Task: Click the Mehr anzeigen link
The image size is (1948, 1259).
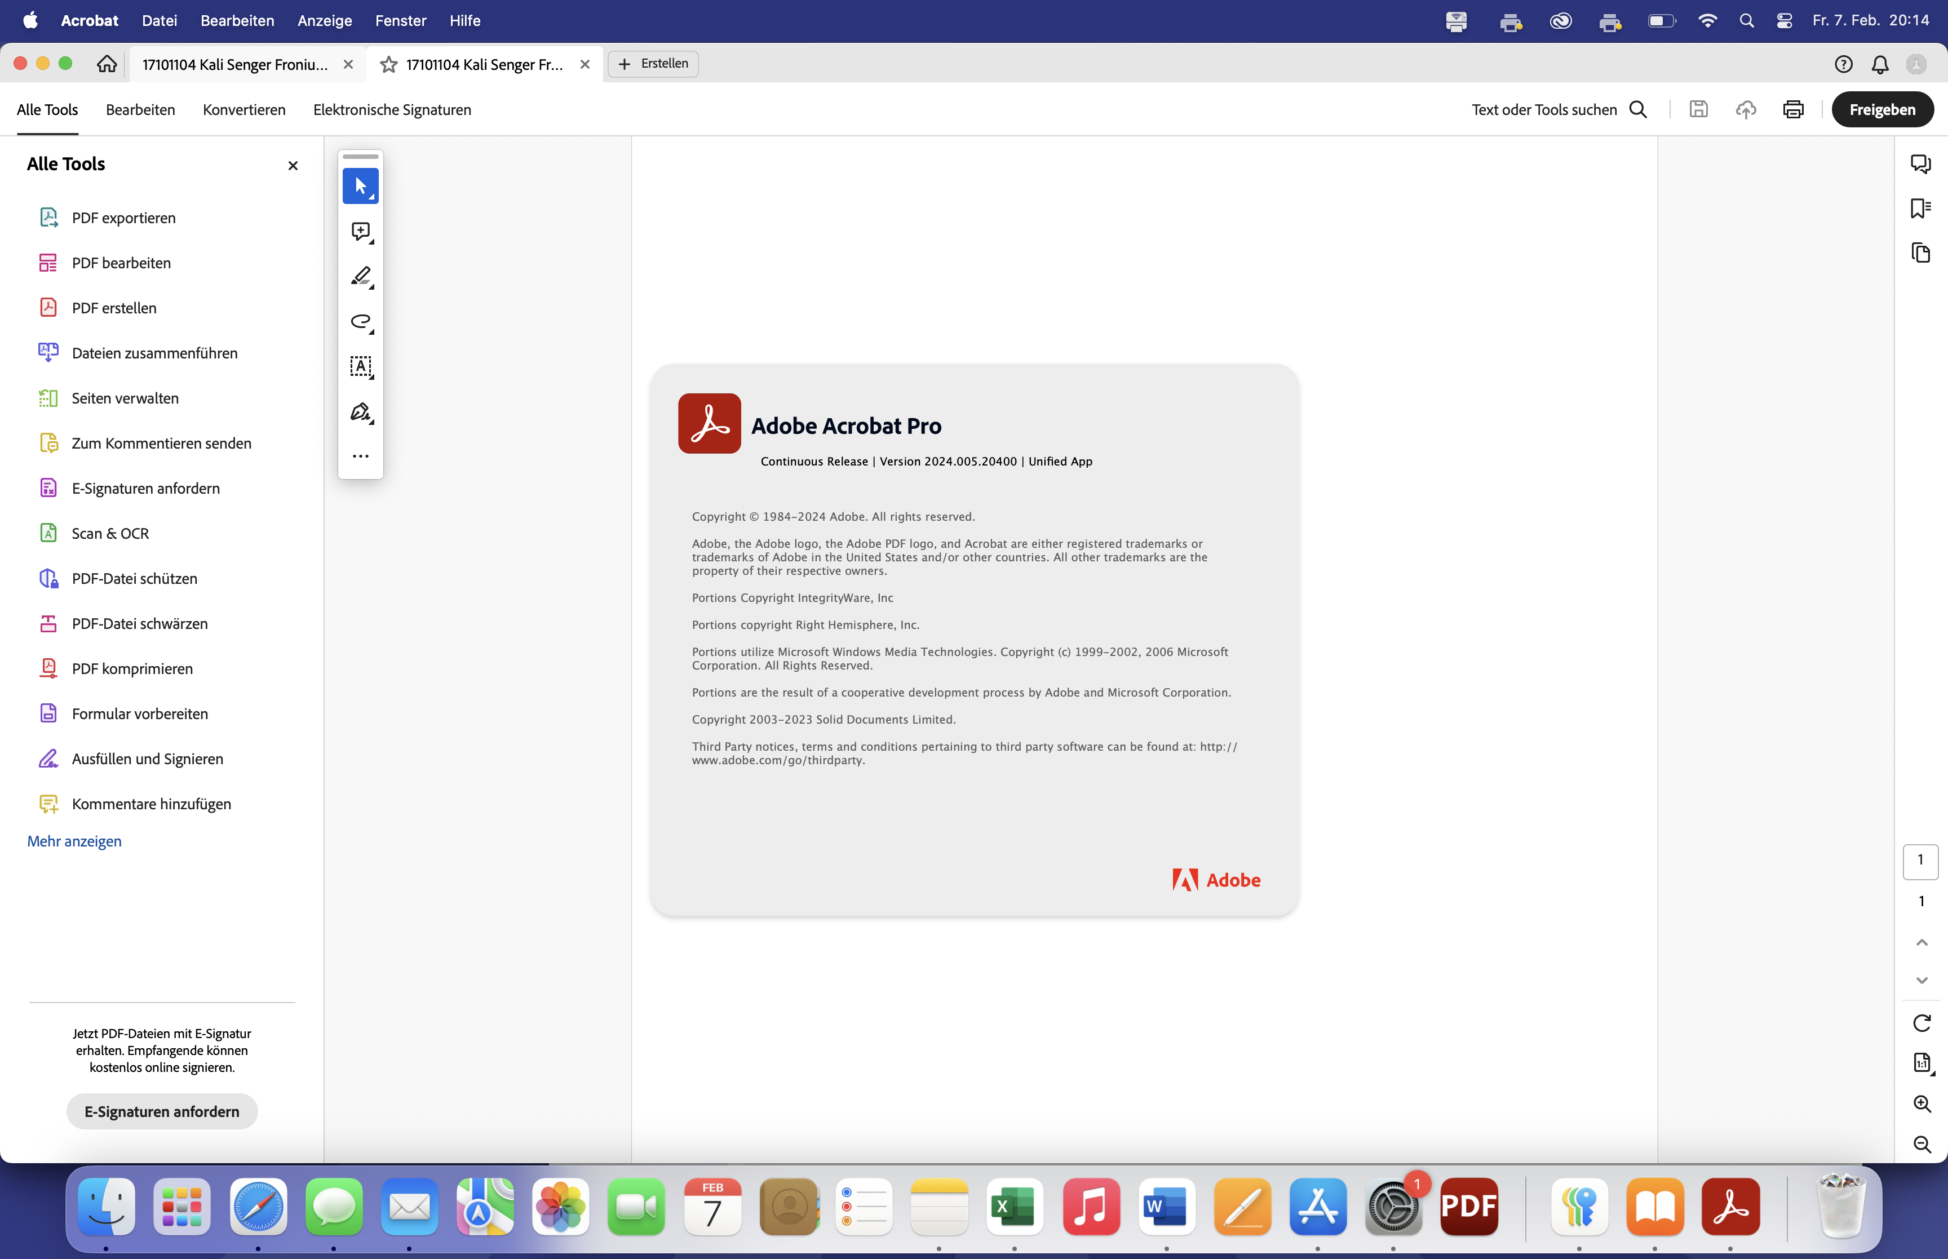Action: coord(74,840)
